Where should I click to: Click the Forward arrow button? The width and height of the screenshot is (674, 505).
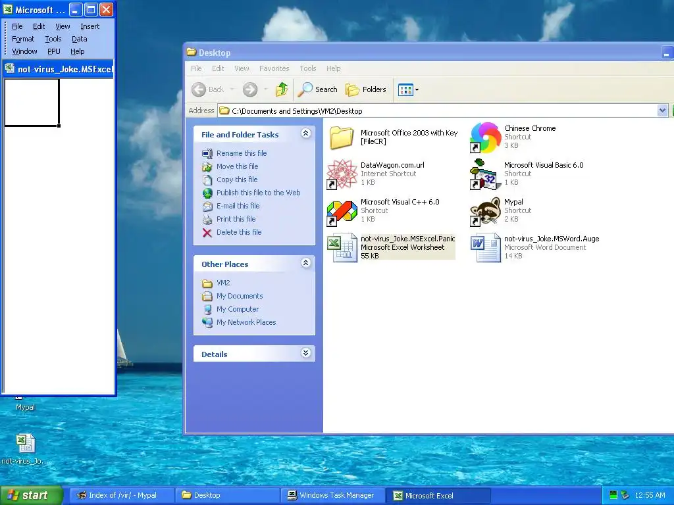249,89
